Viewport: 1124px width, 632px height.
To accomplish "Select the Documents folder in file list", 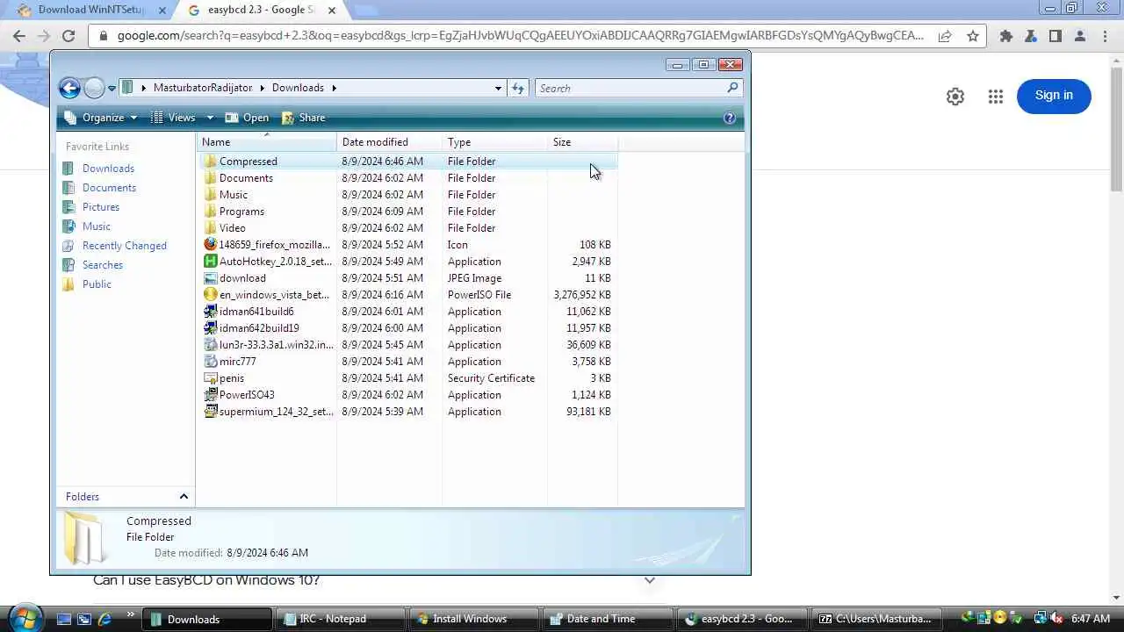I will 246,178.
